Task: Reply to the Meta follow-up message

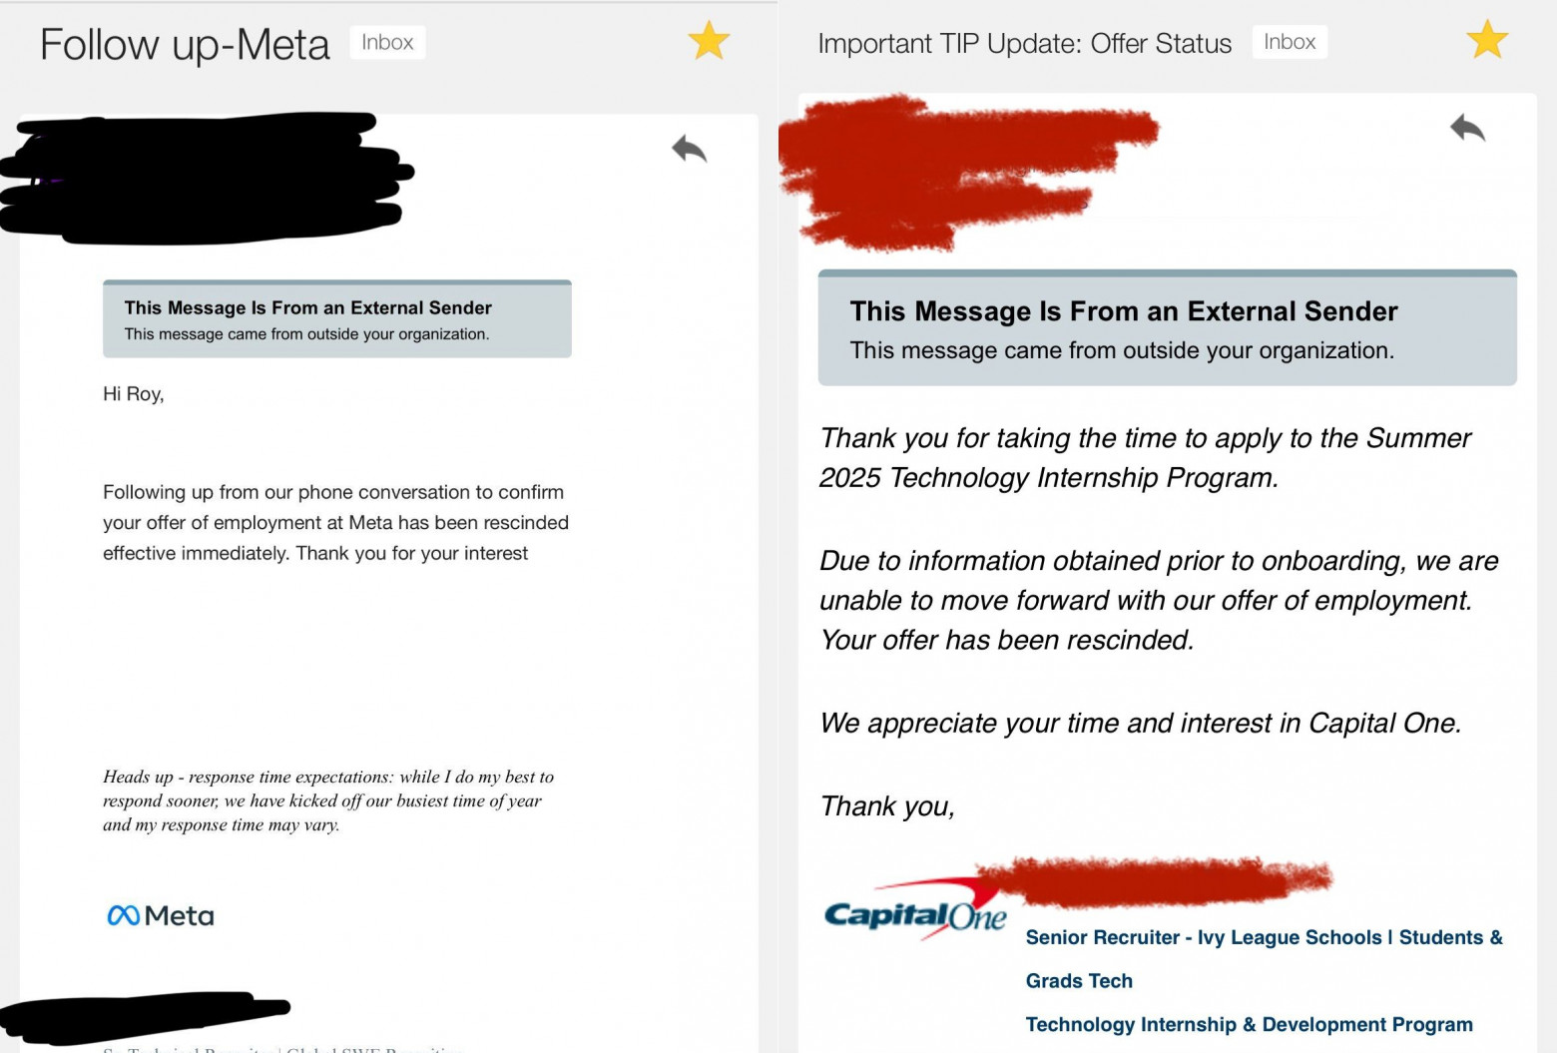Action: click(x=689, y=149)
